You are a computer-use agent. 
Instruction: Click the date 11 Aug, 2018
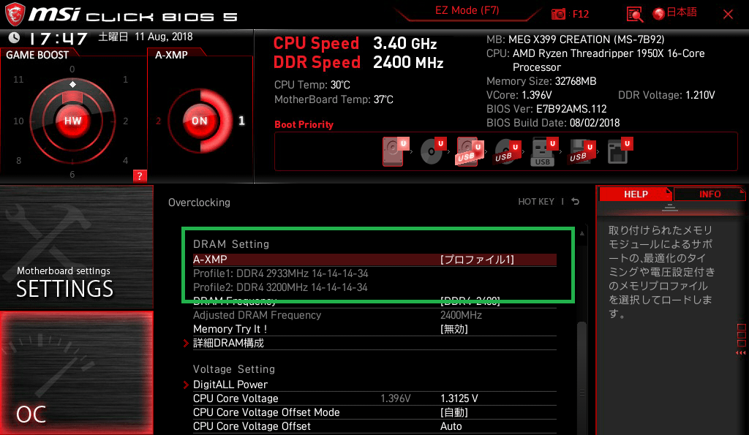pos(163,37)
